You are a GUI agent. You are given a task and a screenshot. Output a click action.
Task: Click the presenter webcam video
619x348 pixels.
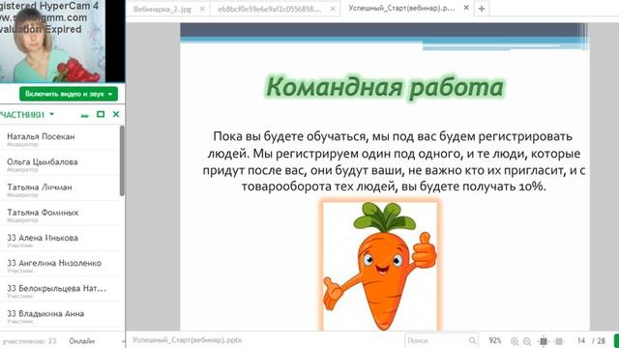coord(52,41)
